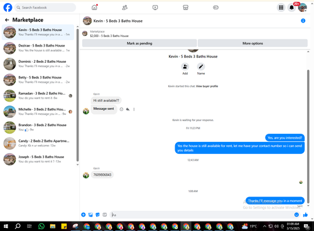Show hidden system tray icons
The width and height of the screenshot is (314, 231).
click(x=264, y=226)
